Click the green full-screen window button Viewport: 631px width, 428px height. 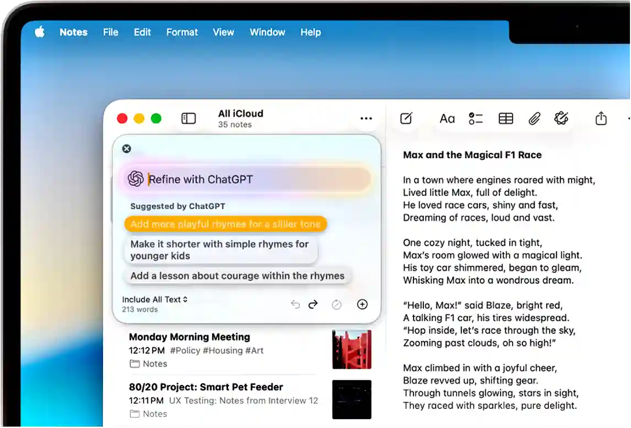156,119
